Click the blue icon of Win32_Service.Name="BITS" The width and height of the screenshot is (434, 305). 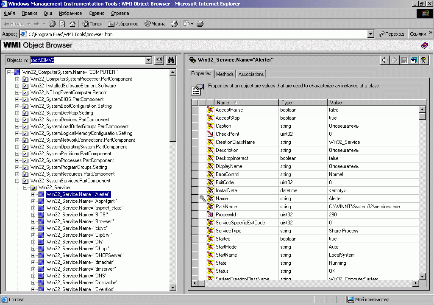coord(41,215)
